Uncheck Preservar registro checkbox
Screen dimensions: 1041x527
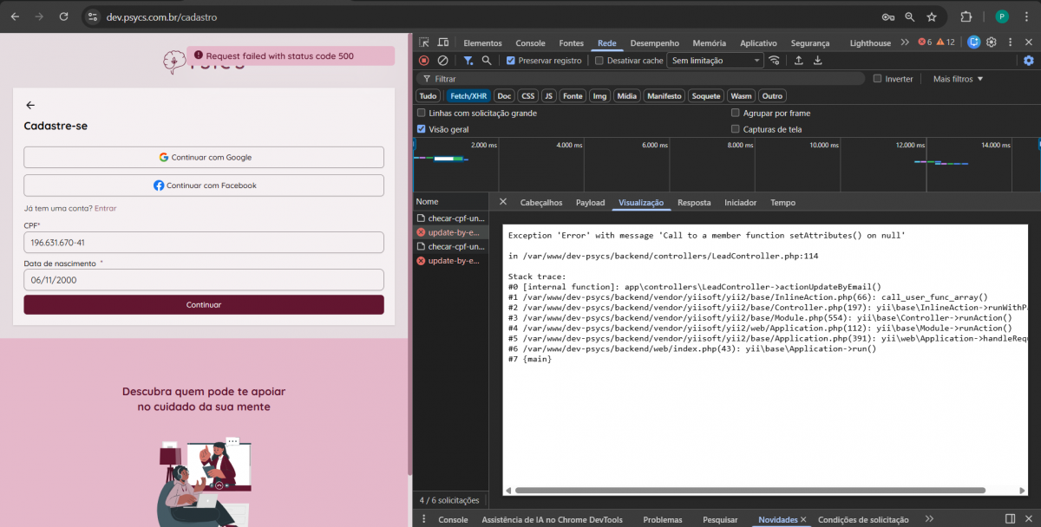coord(511,61)
